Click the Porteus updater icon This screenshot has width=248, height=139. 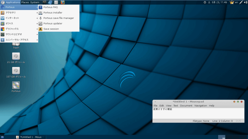pyautogui.click(x=41, y=24)
